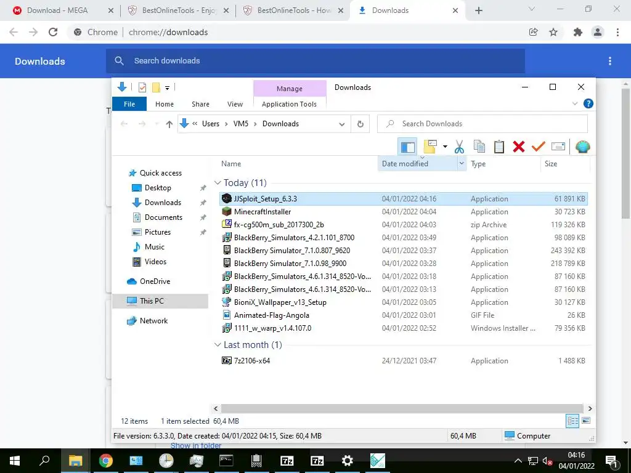Image resolution: width=631 pixels, height=473 pixels.
Task: Open the Home ribbon tab
Action: click(164, 103)
